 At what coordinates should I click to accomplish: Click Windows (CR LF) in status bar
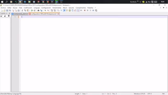coord(139,94)
